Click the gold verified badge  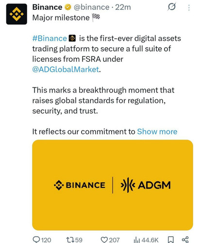pyautogui.click(x=68, y=7)
